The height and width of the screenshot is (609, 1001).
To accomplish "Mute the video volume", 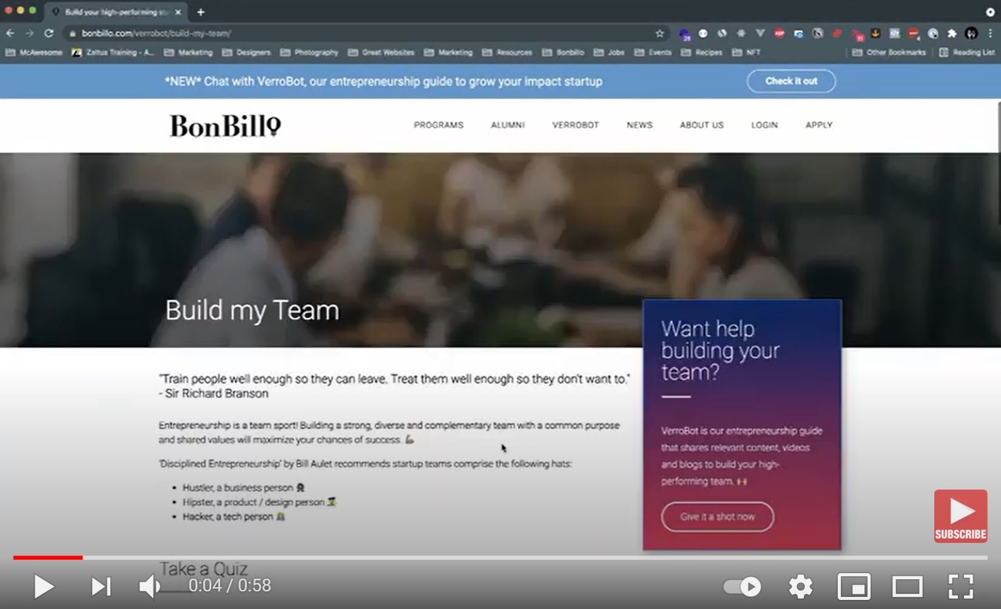I will 149,587.
